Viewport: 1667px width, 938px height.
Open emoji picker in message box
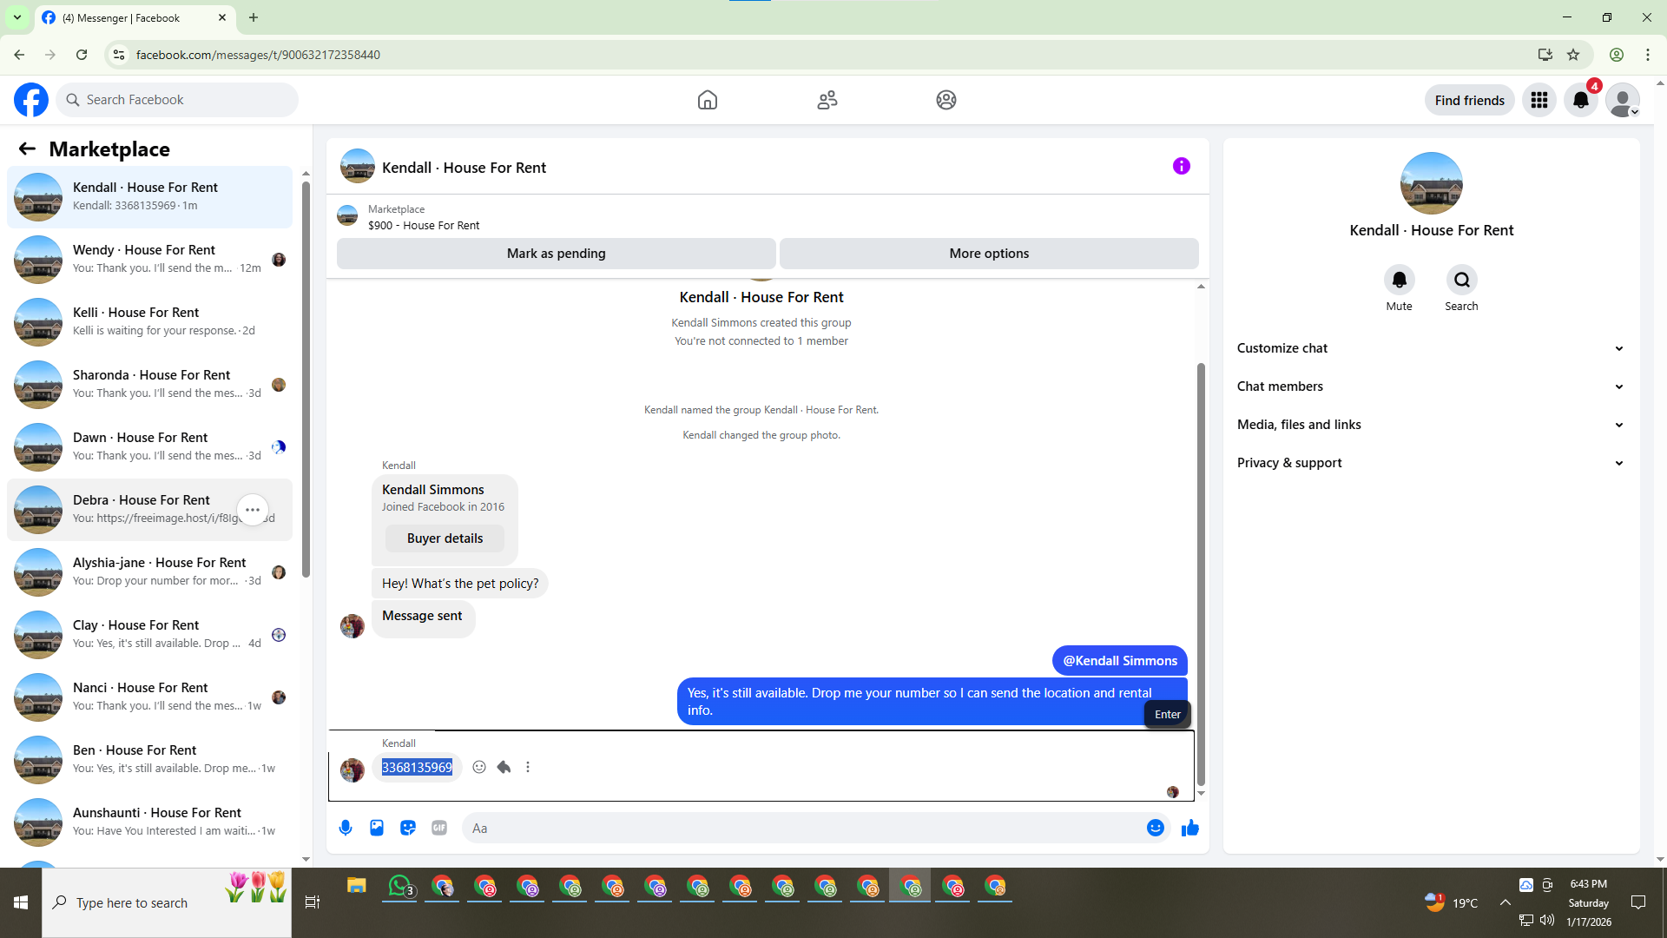click(1155, 828)
